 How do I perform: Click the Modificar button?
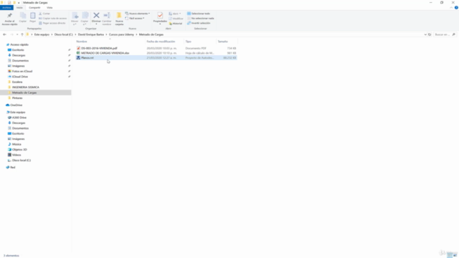pos(176,19)
